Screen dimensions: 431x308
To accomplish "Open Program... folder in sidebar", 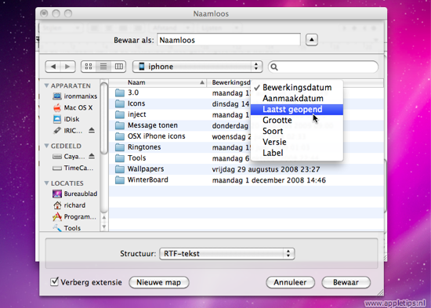I will (x=74, y=217).
